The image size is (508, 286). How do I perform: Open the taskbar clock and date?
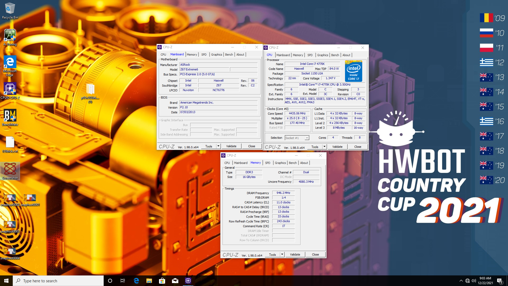[x=485, y=281]
